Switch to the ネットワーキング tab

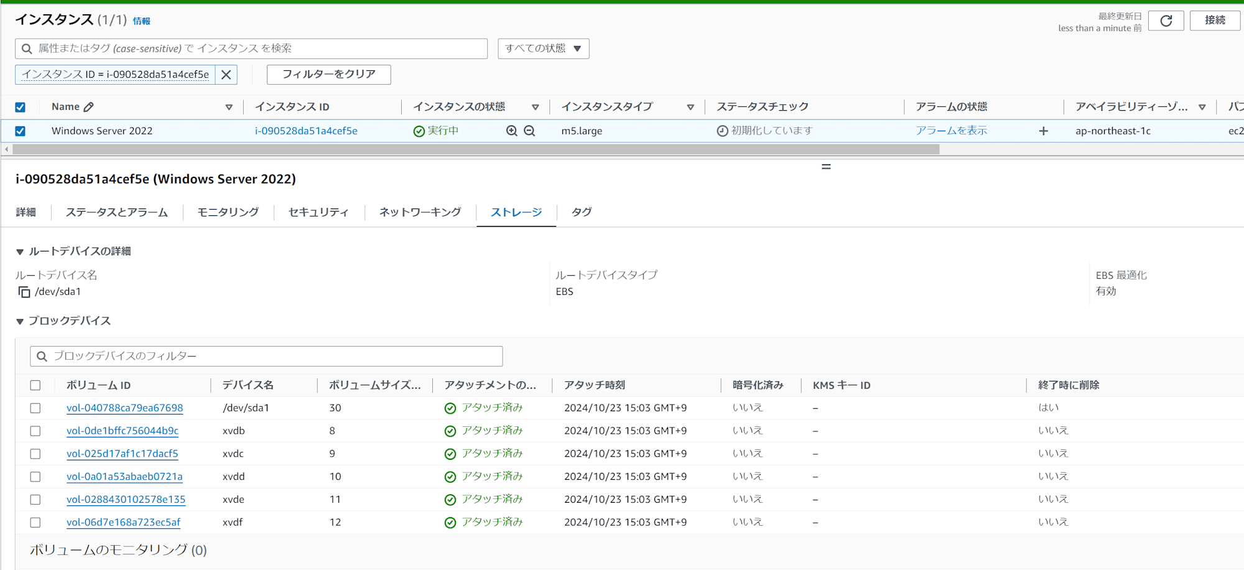(420, 212)
